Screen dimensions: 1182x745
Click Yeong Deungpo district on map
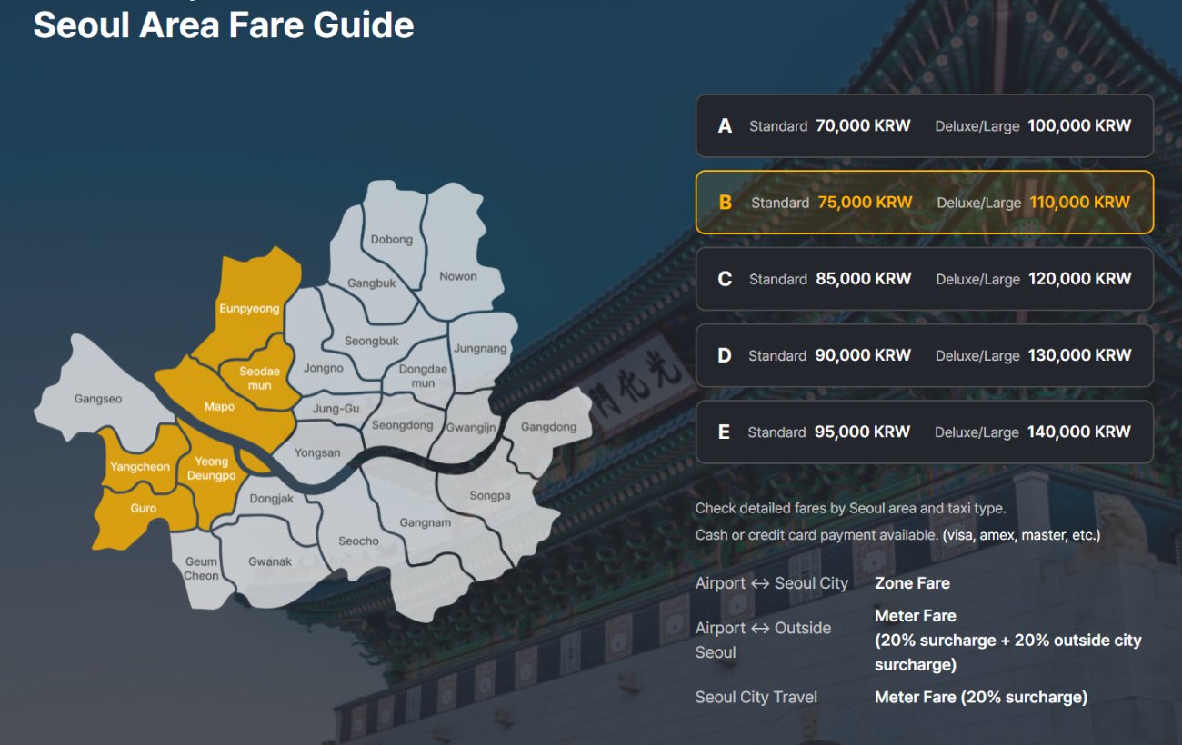(x=211, y=469)
